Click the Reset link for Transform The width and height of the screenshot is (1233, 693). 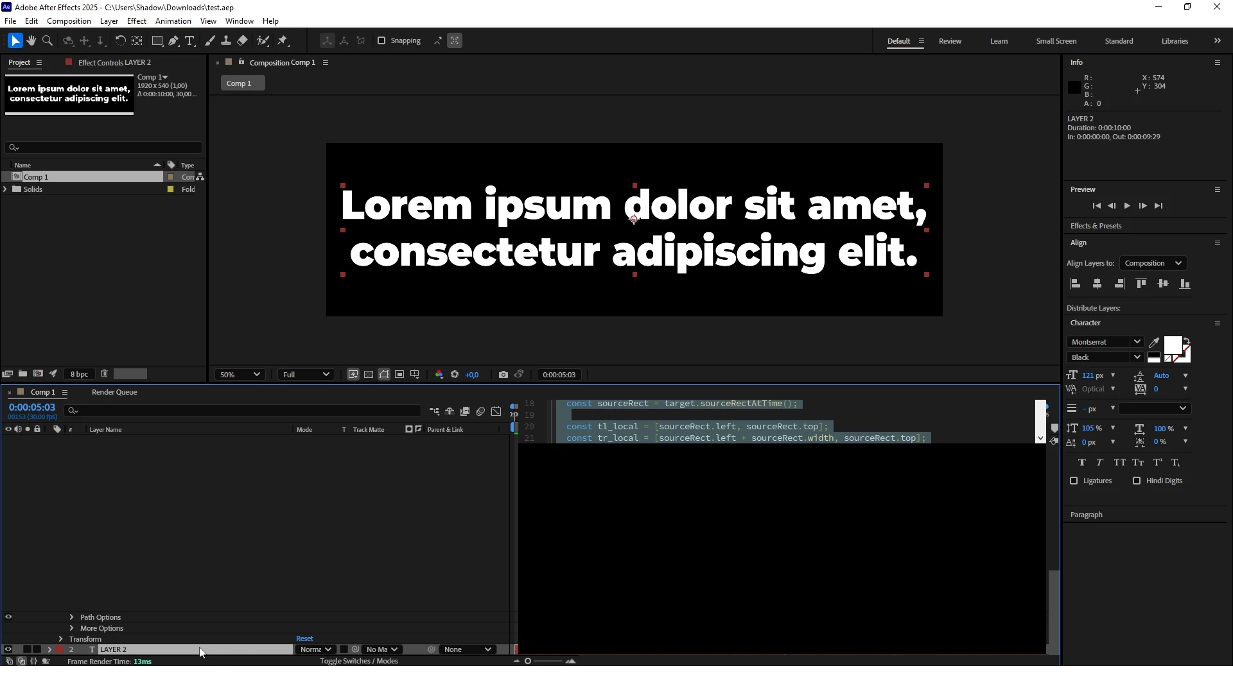pyautogui.click(x=304, y=638)
